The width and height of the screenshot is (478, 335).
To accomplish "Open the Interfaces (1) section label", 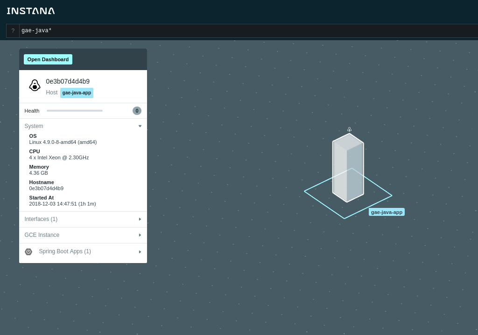I will click(41, 219).
